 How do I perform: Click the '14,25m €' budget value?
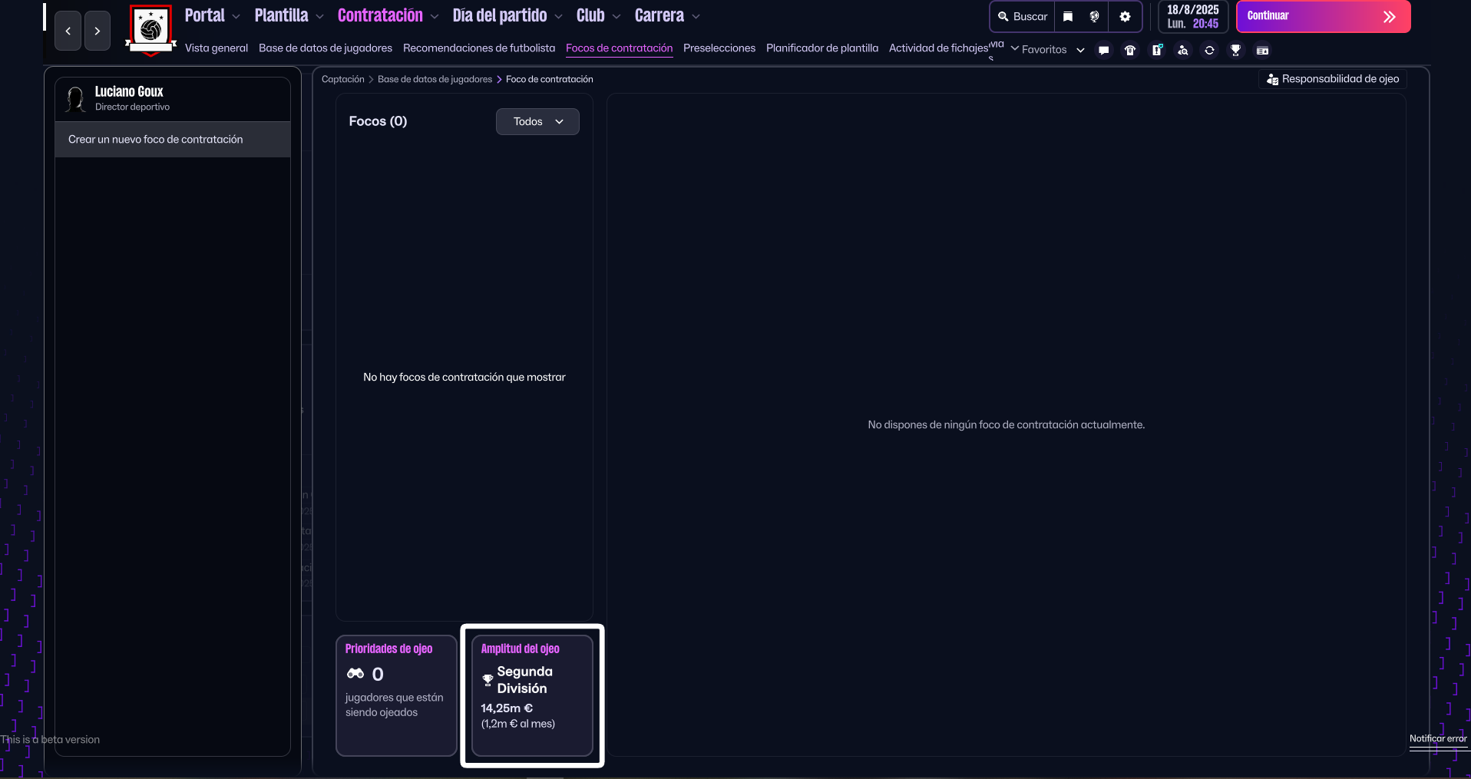(x=507, y=708)
